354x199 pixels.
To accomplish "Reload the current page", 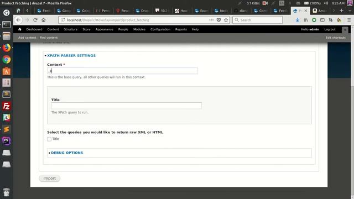I will [35, 20].
